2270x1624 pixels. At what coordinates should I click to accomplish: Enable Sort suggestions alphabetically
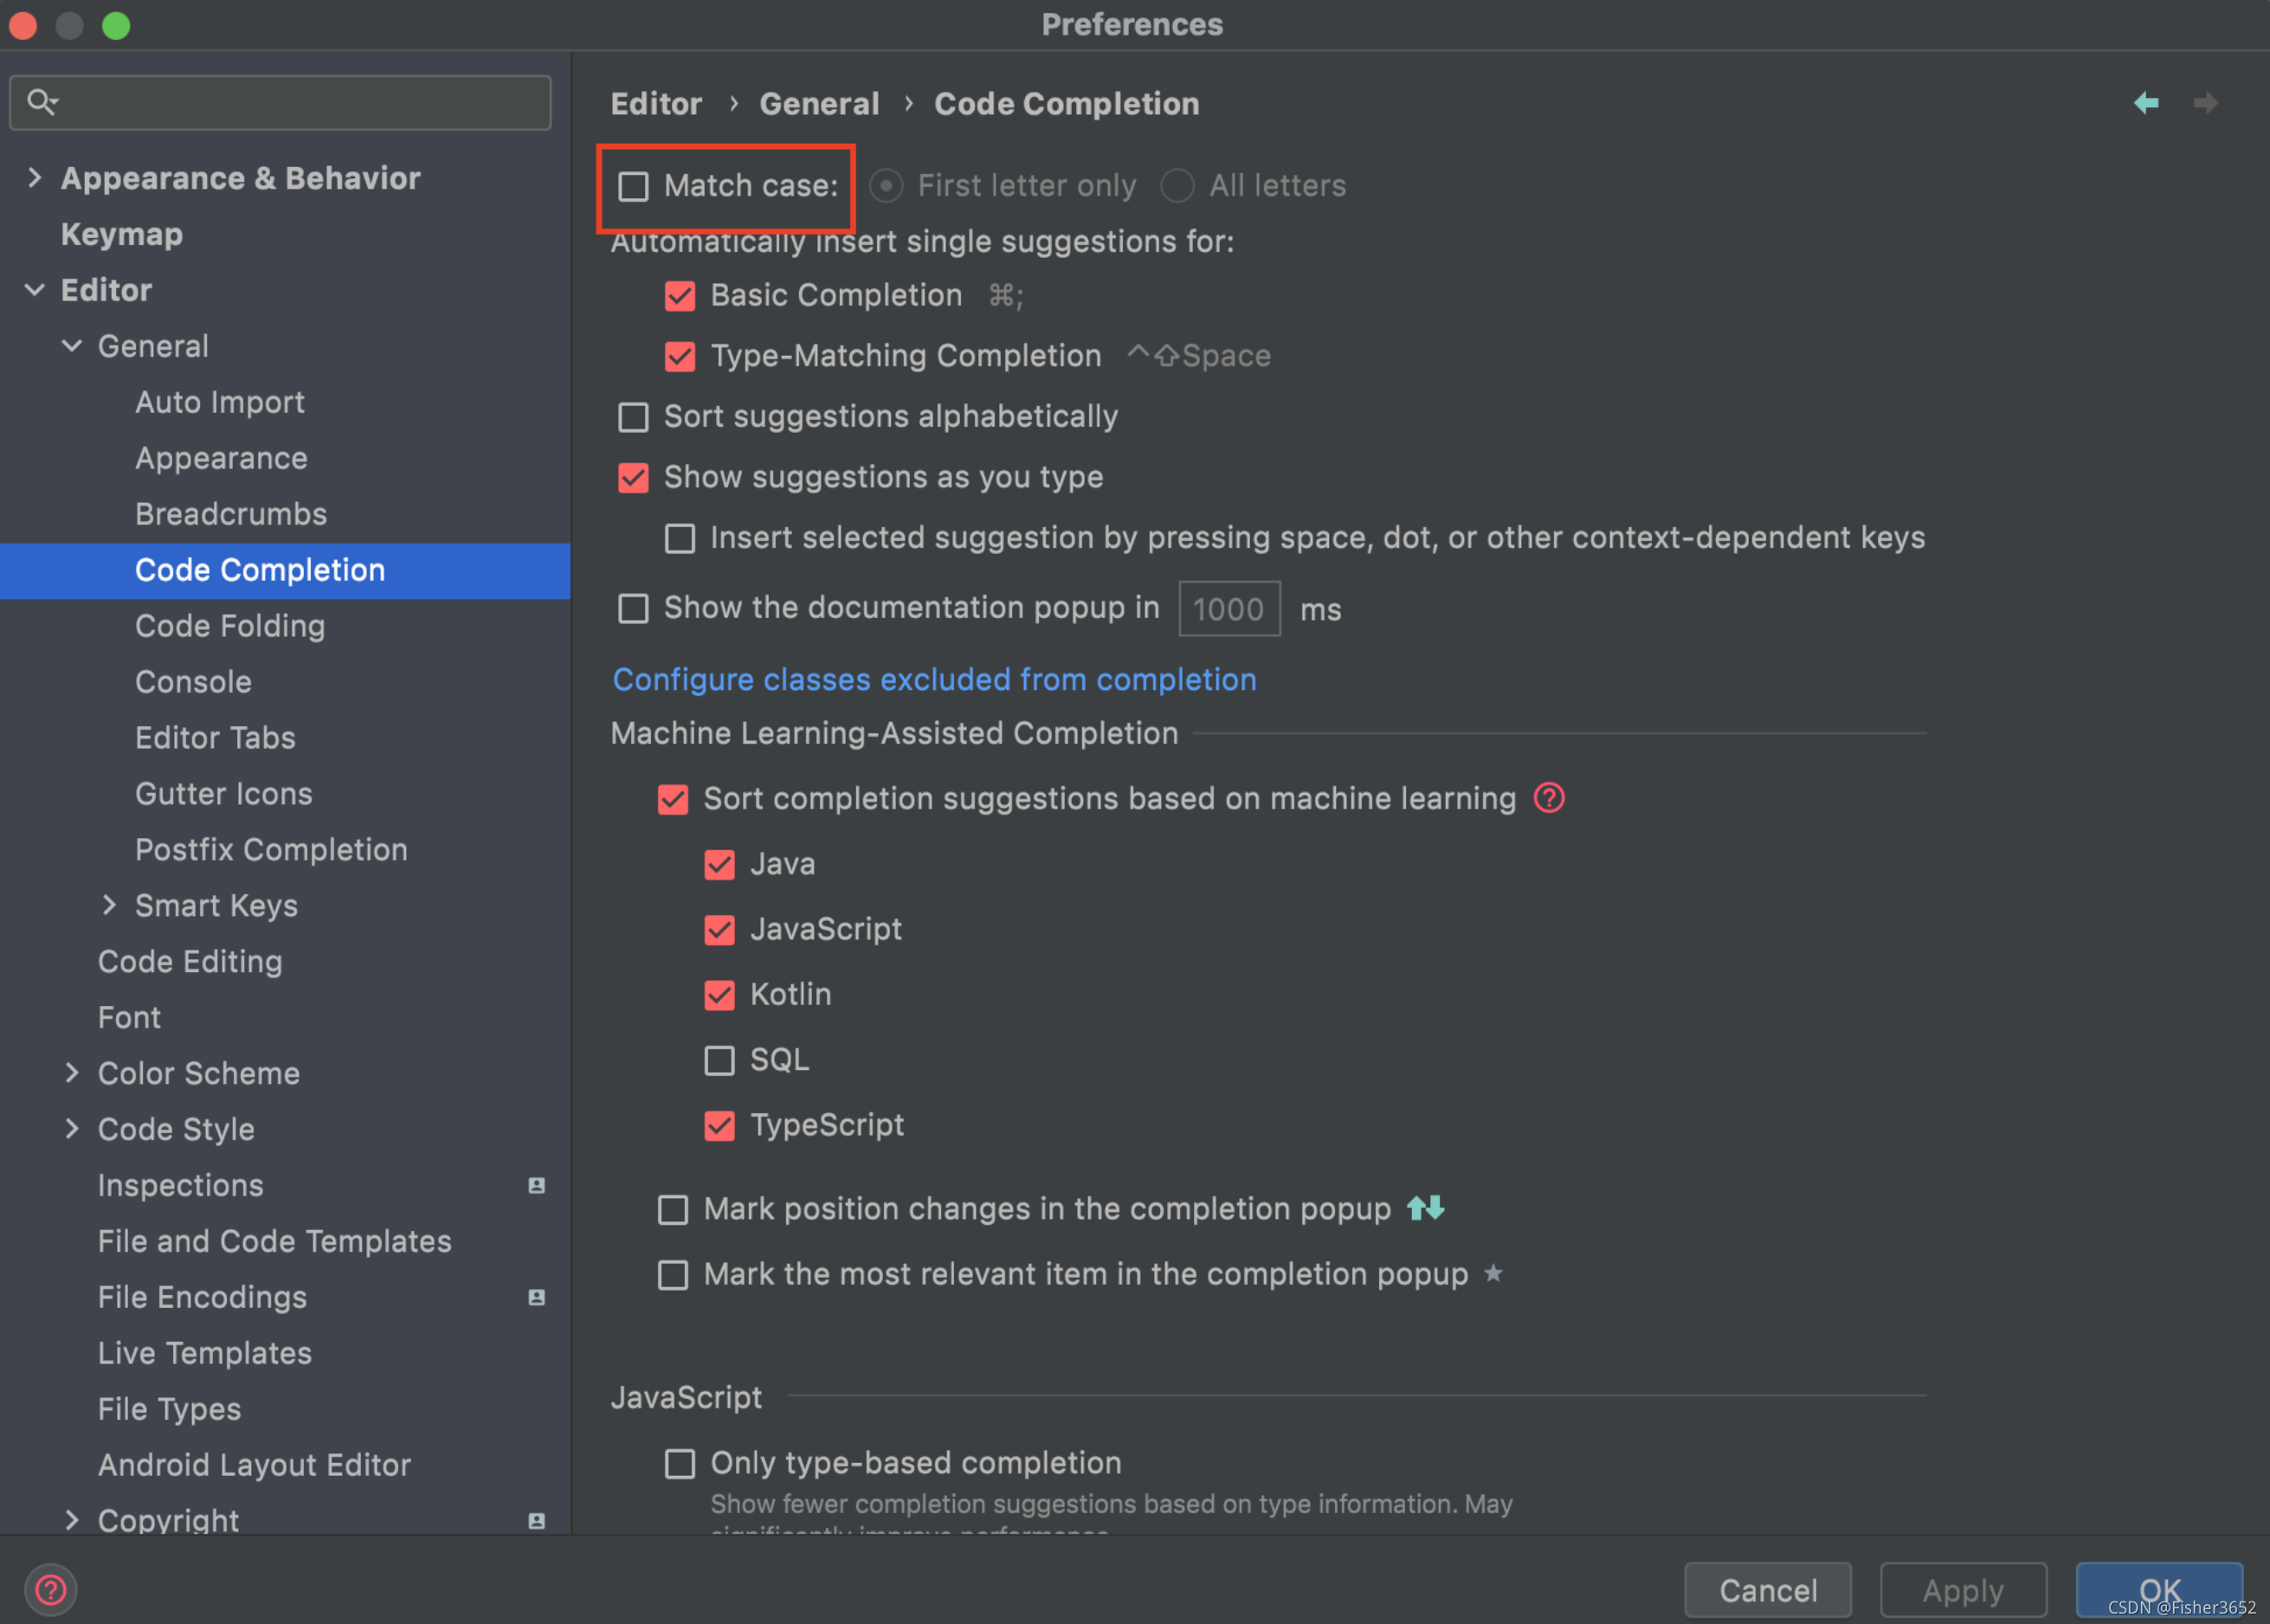[633, 417]
